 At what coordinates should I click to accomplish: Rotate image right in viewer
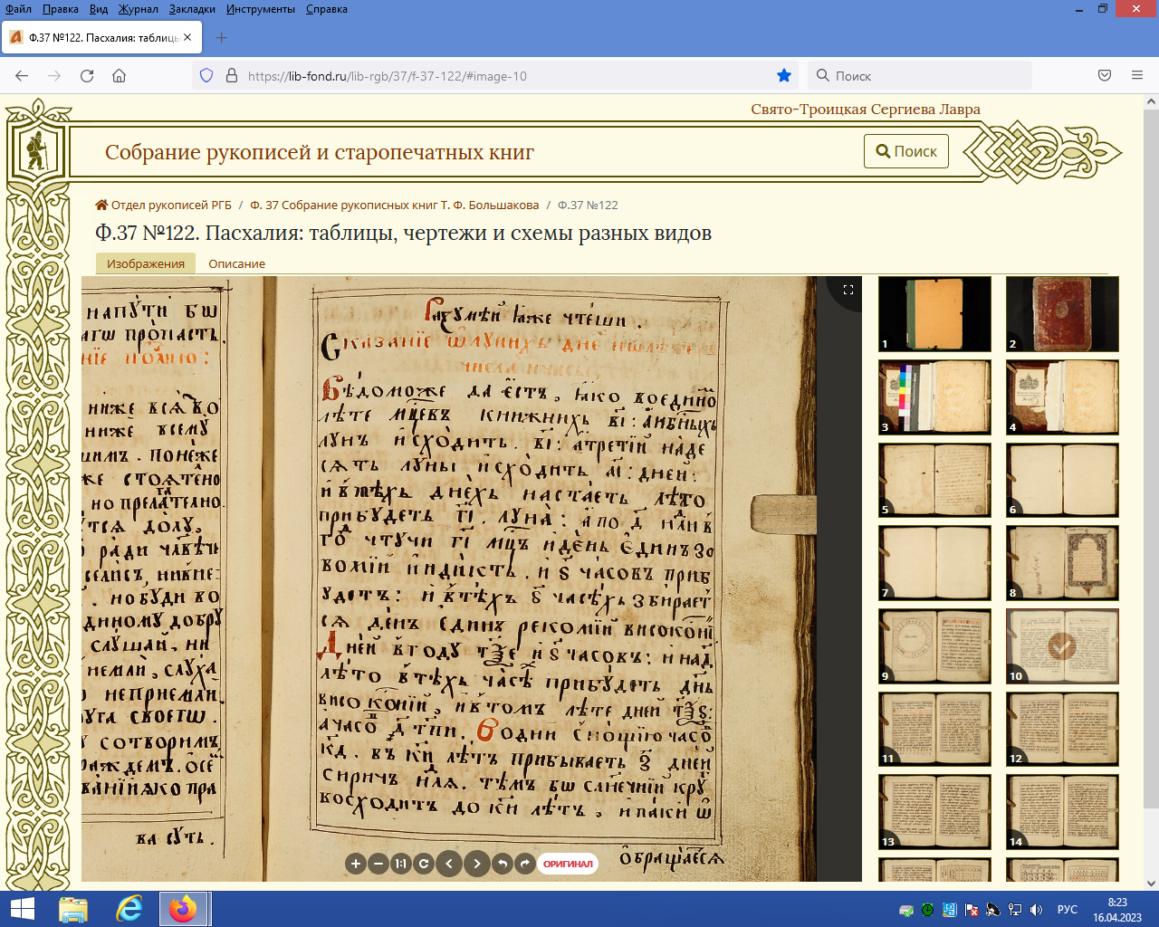[524, 864]
